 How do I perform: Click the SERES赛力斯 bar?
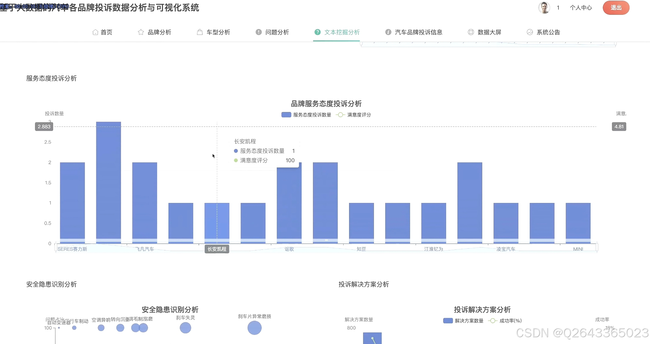point(72,203)
